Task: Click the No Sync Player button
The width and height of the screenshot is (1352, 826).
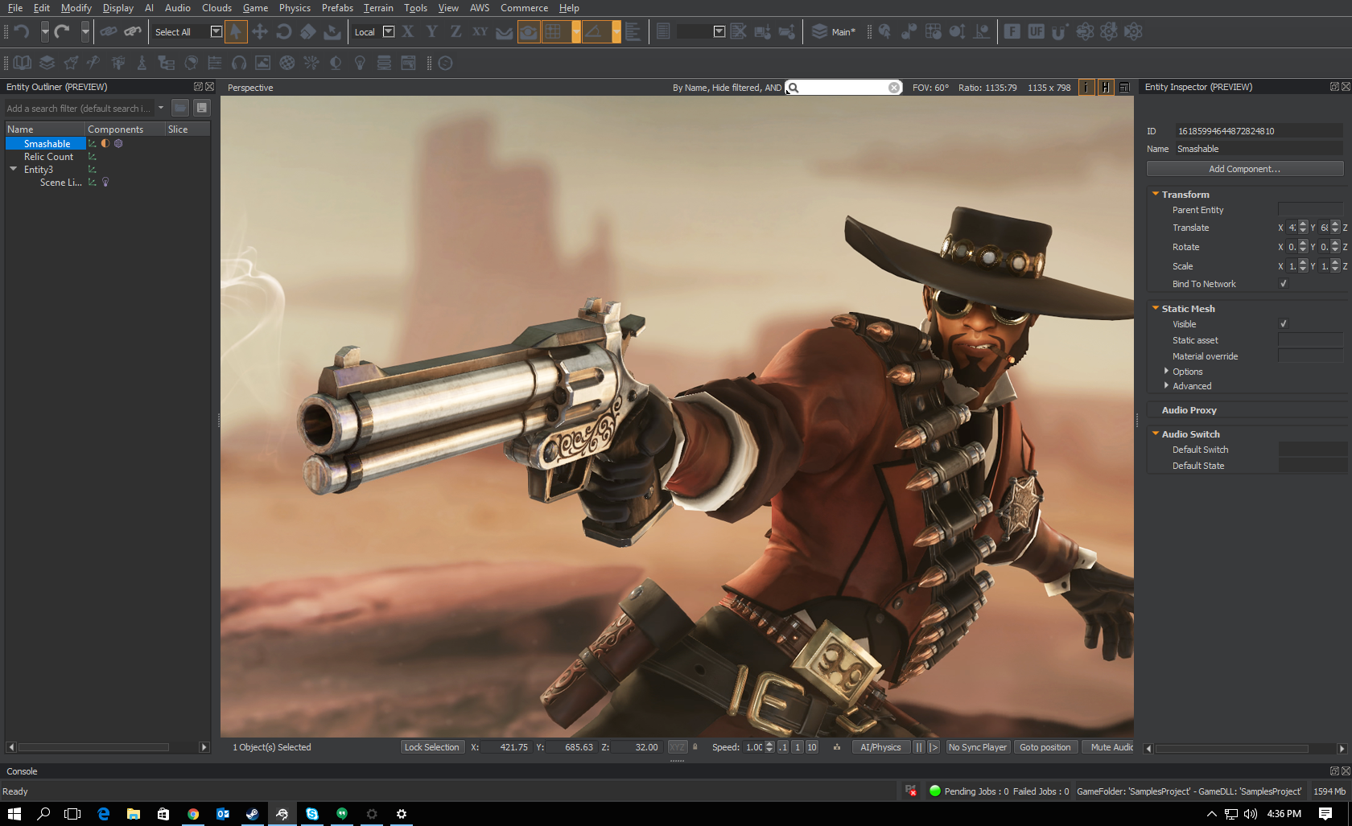Action: coord(978,747)
